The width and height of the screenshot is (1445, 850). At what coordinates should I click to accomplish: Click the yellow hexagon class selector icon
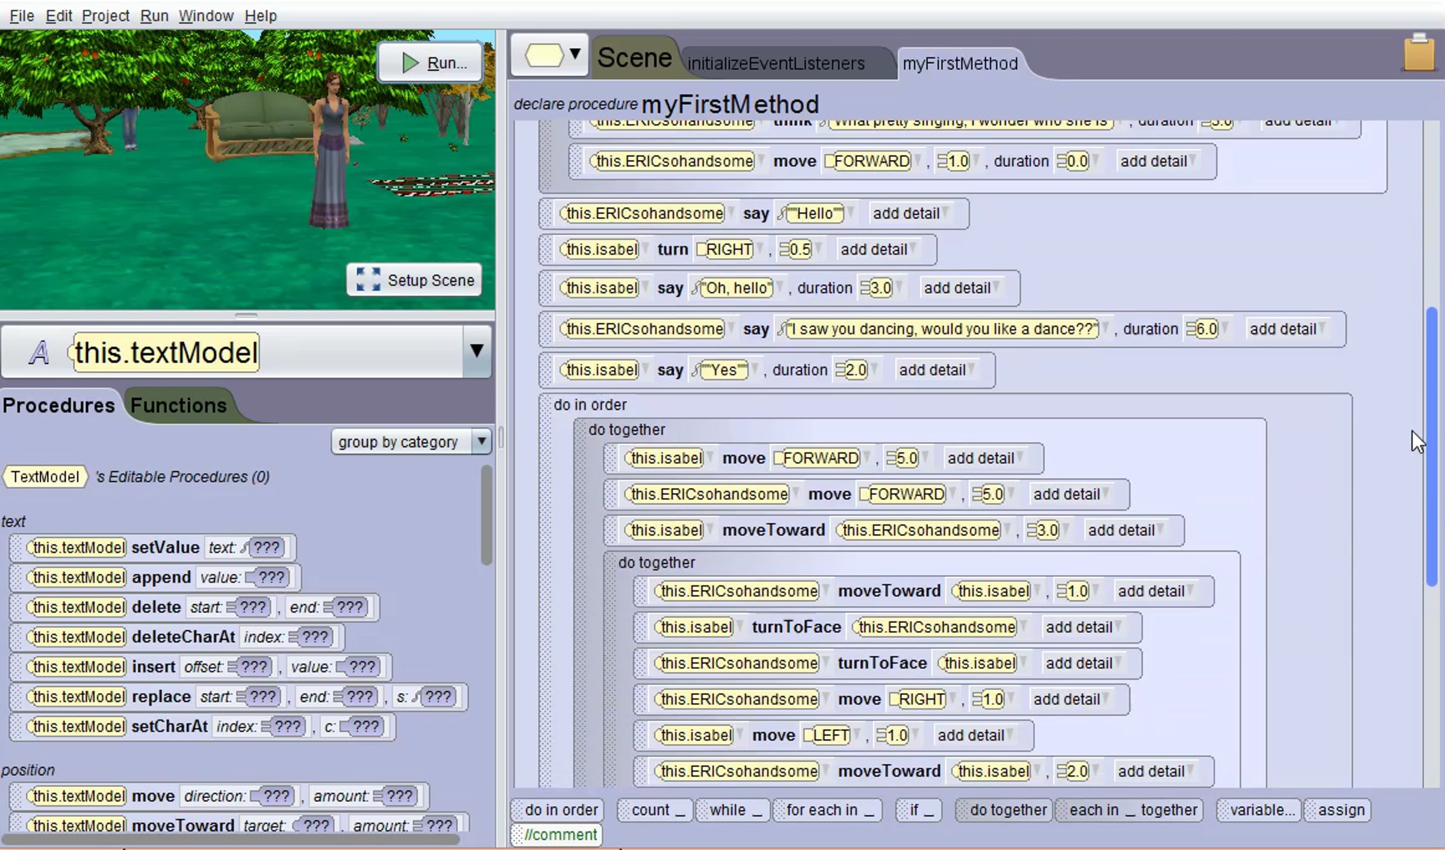pos(544,55)
